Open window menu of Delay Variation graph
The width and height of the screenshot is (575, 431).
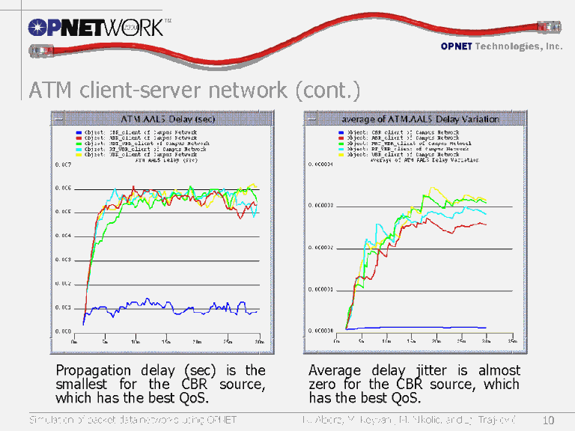[x=311, y=119]
